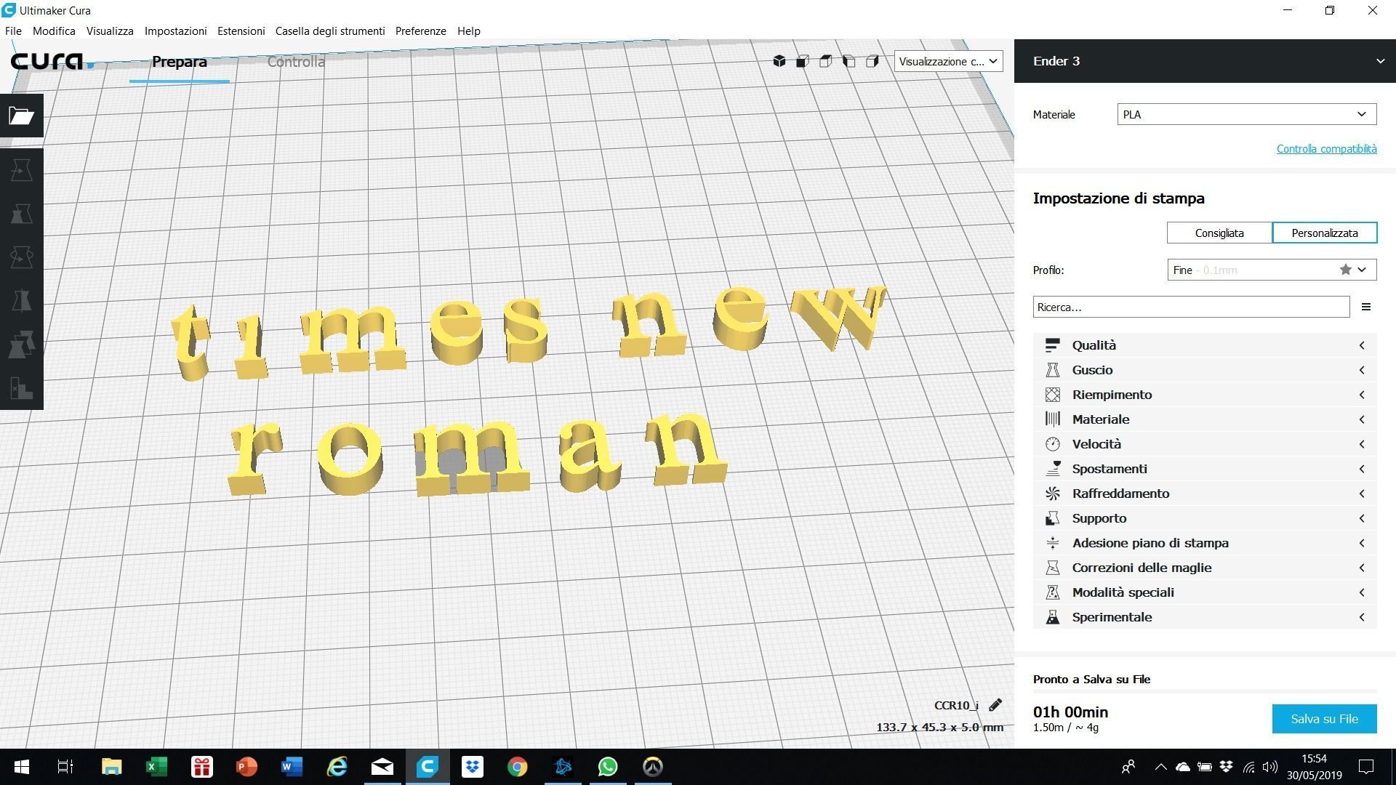Click the profile star icon

click(1346, 270)
